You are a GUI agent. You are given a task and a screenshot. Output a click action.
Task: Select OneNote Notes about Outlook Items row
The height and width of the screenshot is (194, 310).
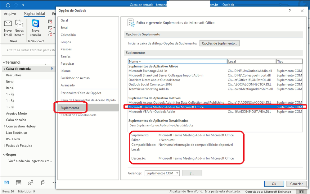(215, 80)
